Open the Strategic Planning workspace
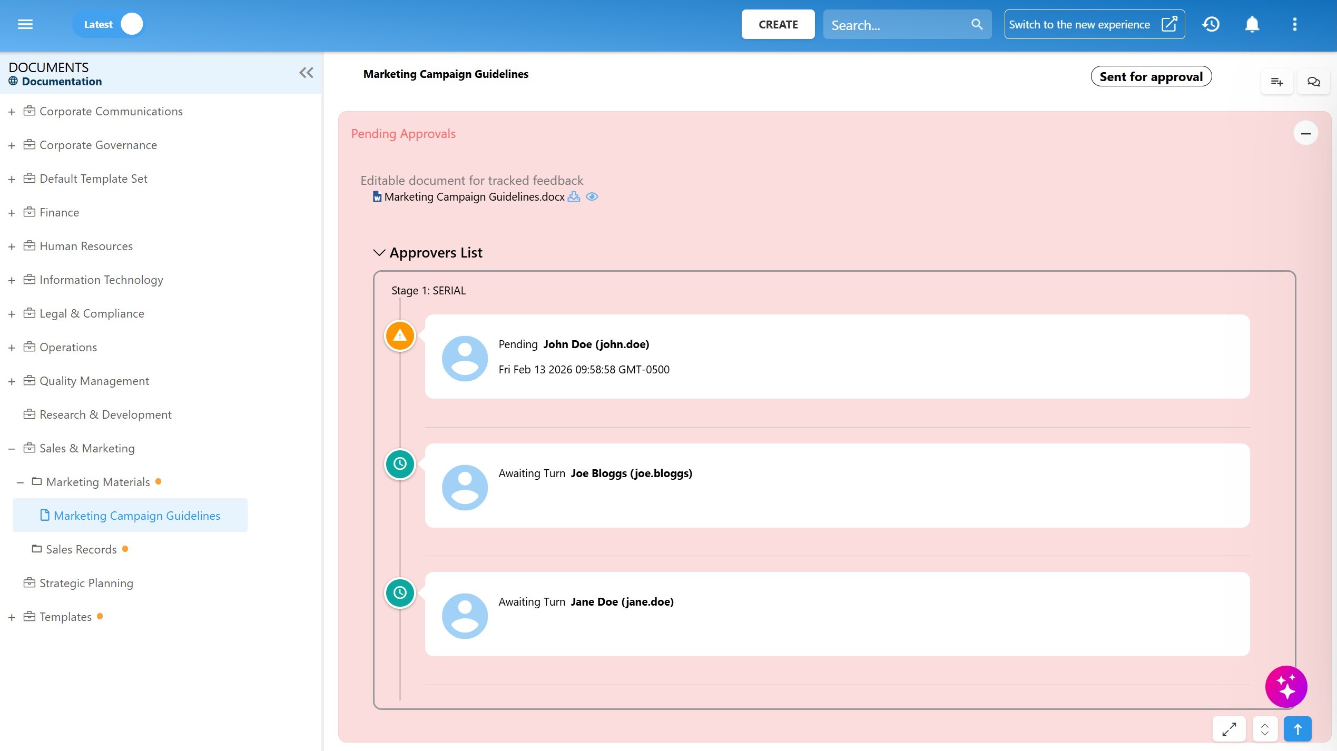This screenshot has width=1337, height=751. point(86,583)
